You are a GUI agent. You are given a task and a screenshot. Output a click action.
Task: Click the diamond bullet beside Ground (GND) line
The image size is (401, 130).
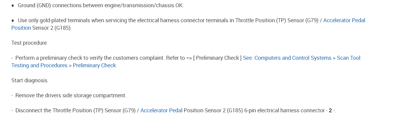point(13,5)
